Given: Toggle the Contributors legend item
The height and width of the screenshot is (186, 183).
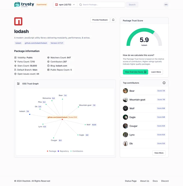Looking at the screenshot, I should click(x=77, y=151).
